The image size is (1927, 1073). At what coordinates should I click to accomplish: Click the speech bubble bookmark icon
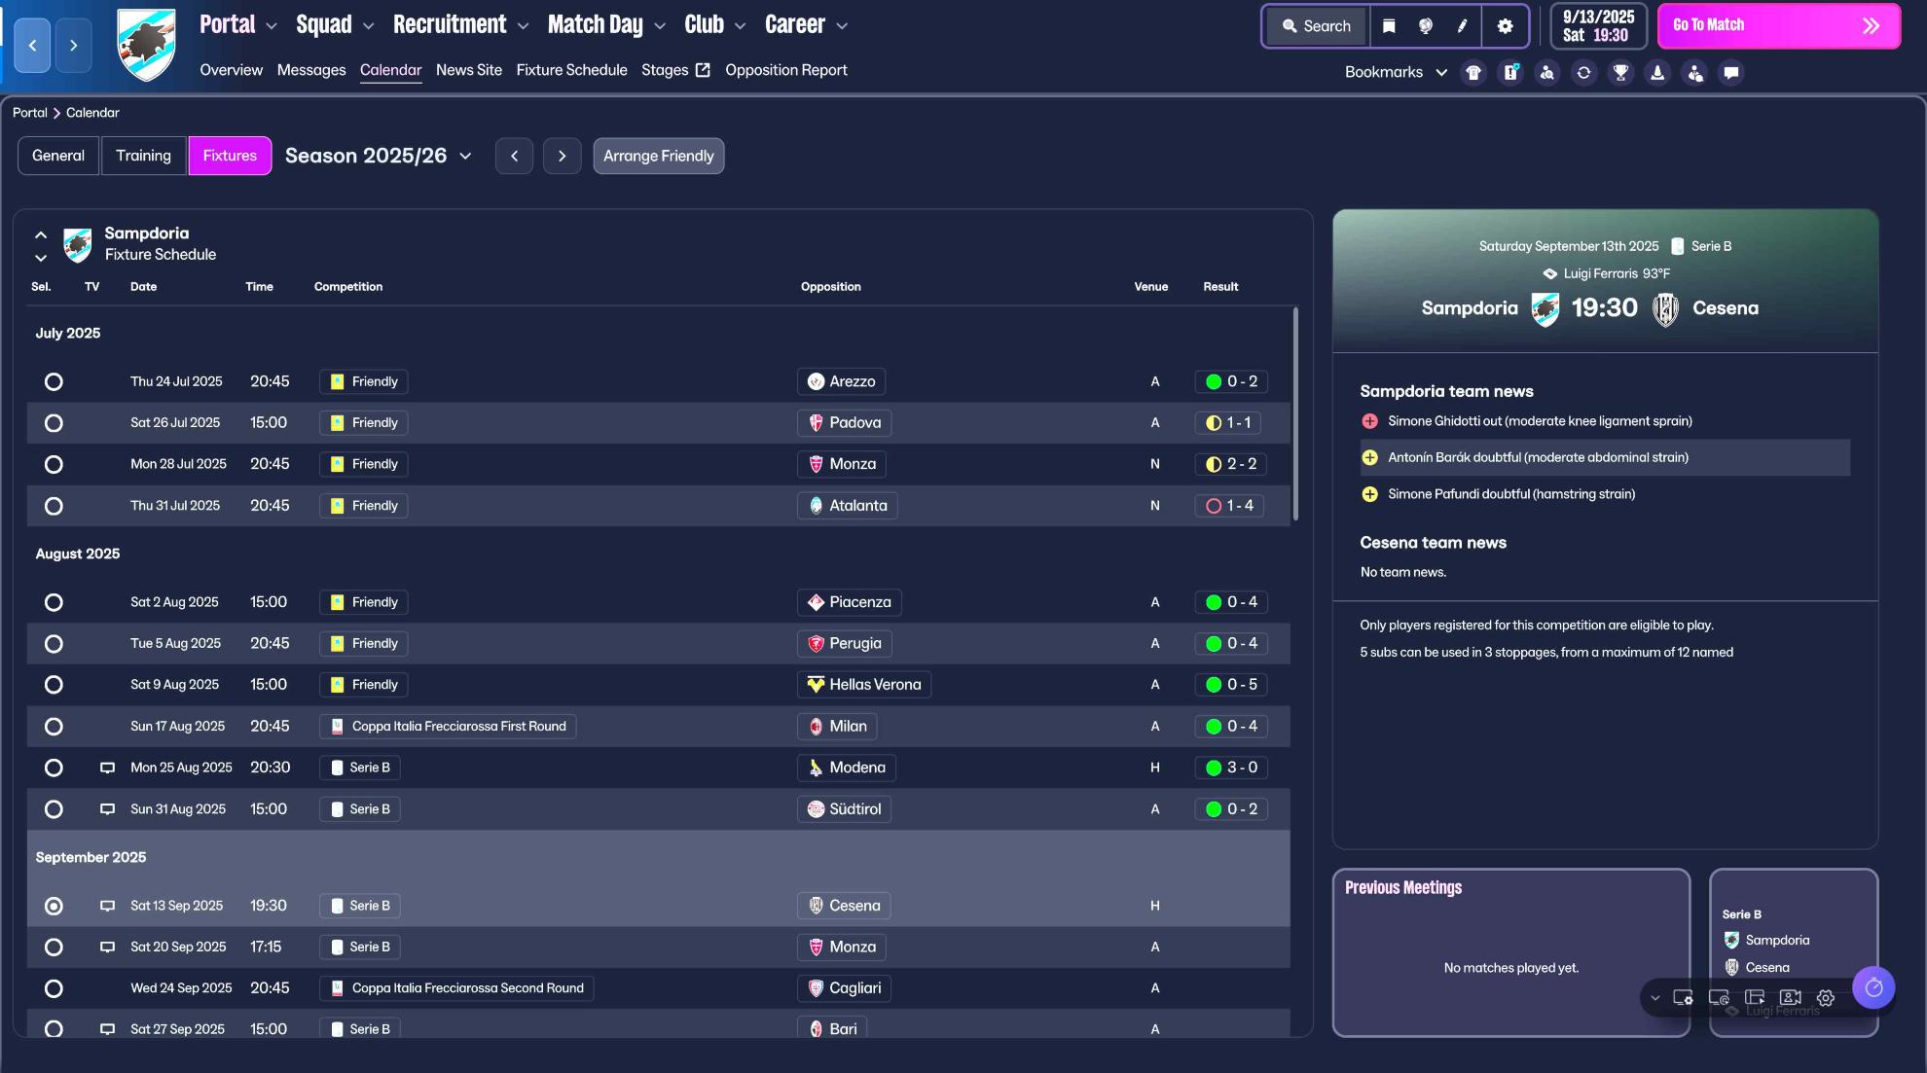[1730, 73]
